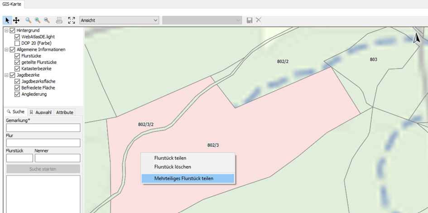The height and width of the screenshot is (213, 428).
Task: Click the full extent view icon
Action: pyautogui.click(x=72, y=20)
